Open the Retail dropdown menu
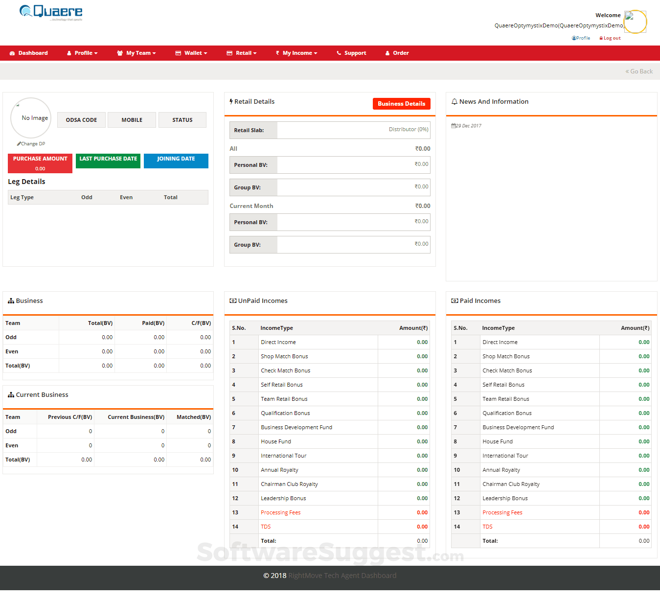660x600 pixels. [242, 53]
